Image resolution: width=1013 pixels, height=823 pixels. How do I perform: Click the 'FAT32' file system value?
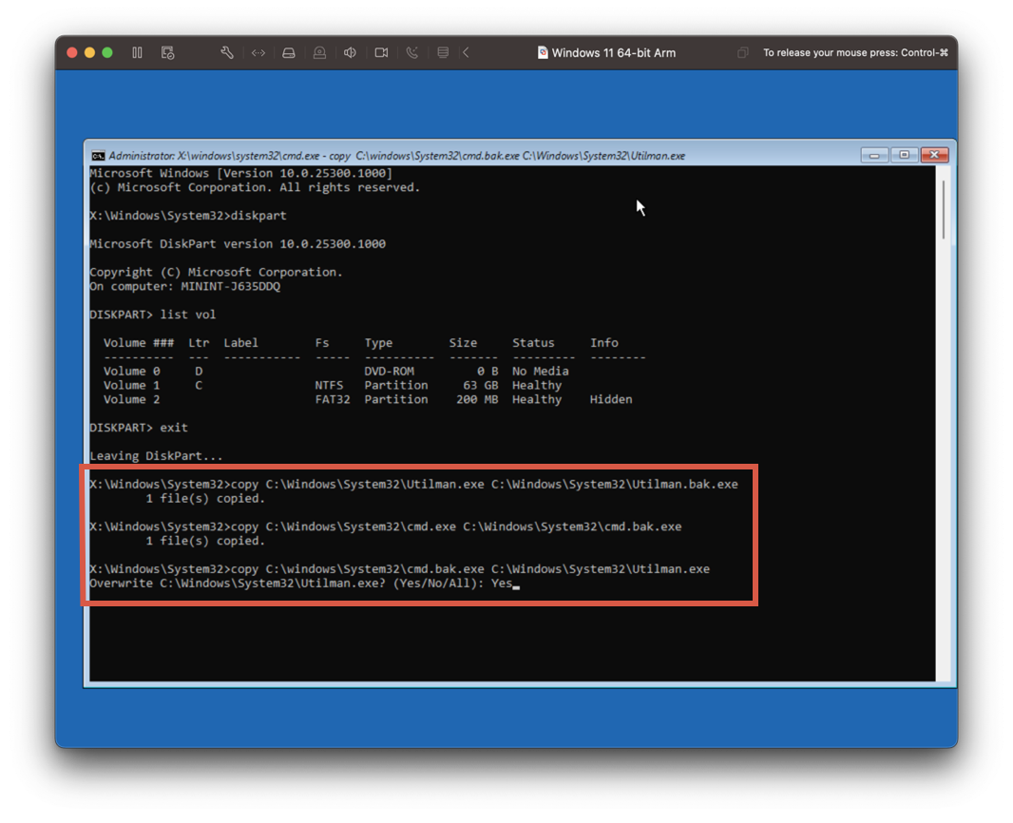point(333,400)
